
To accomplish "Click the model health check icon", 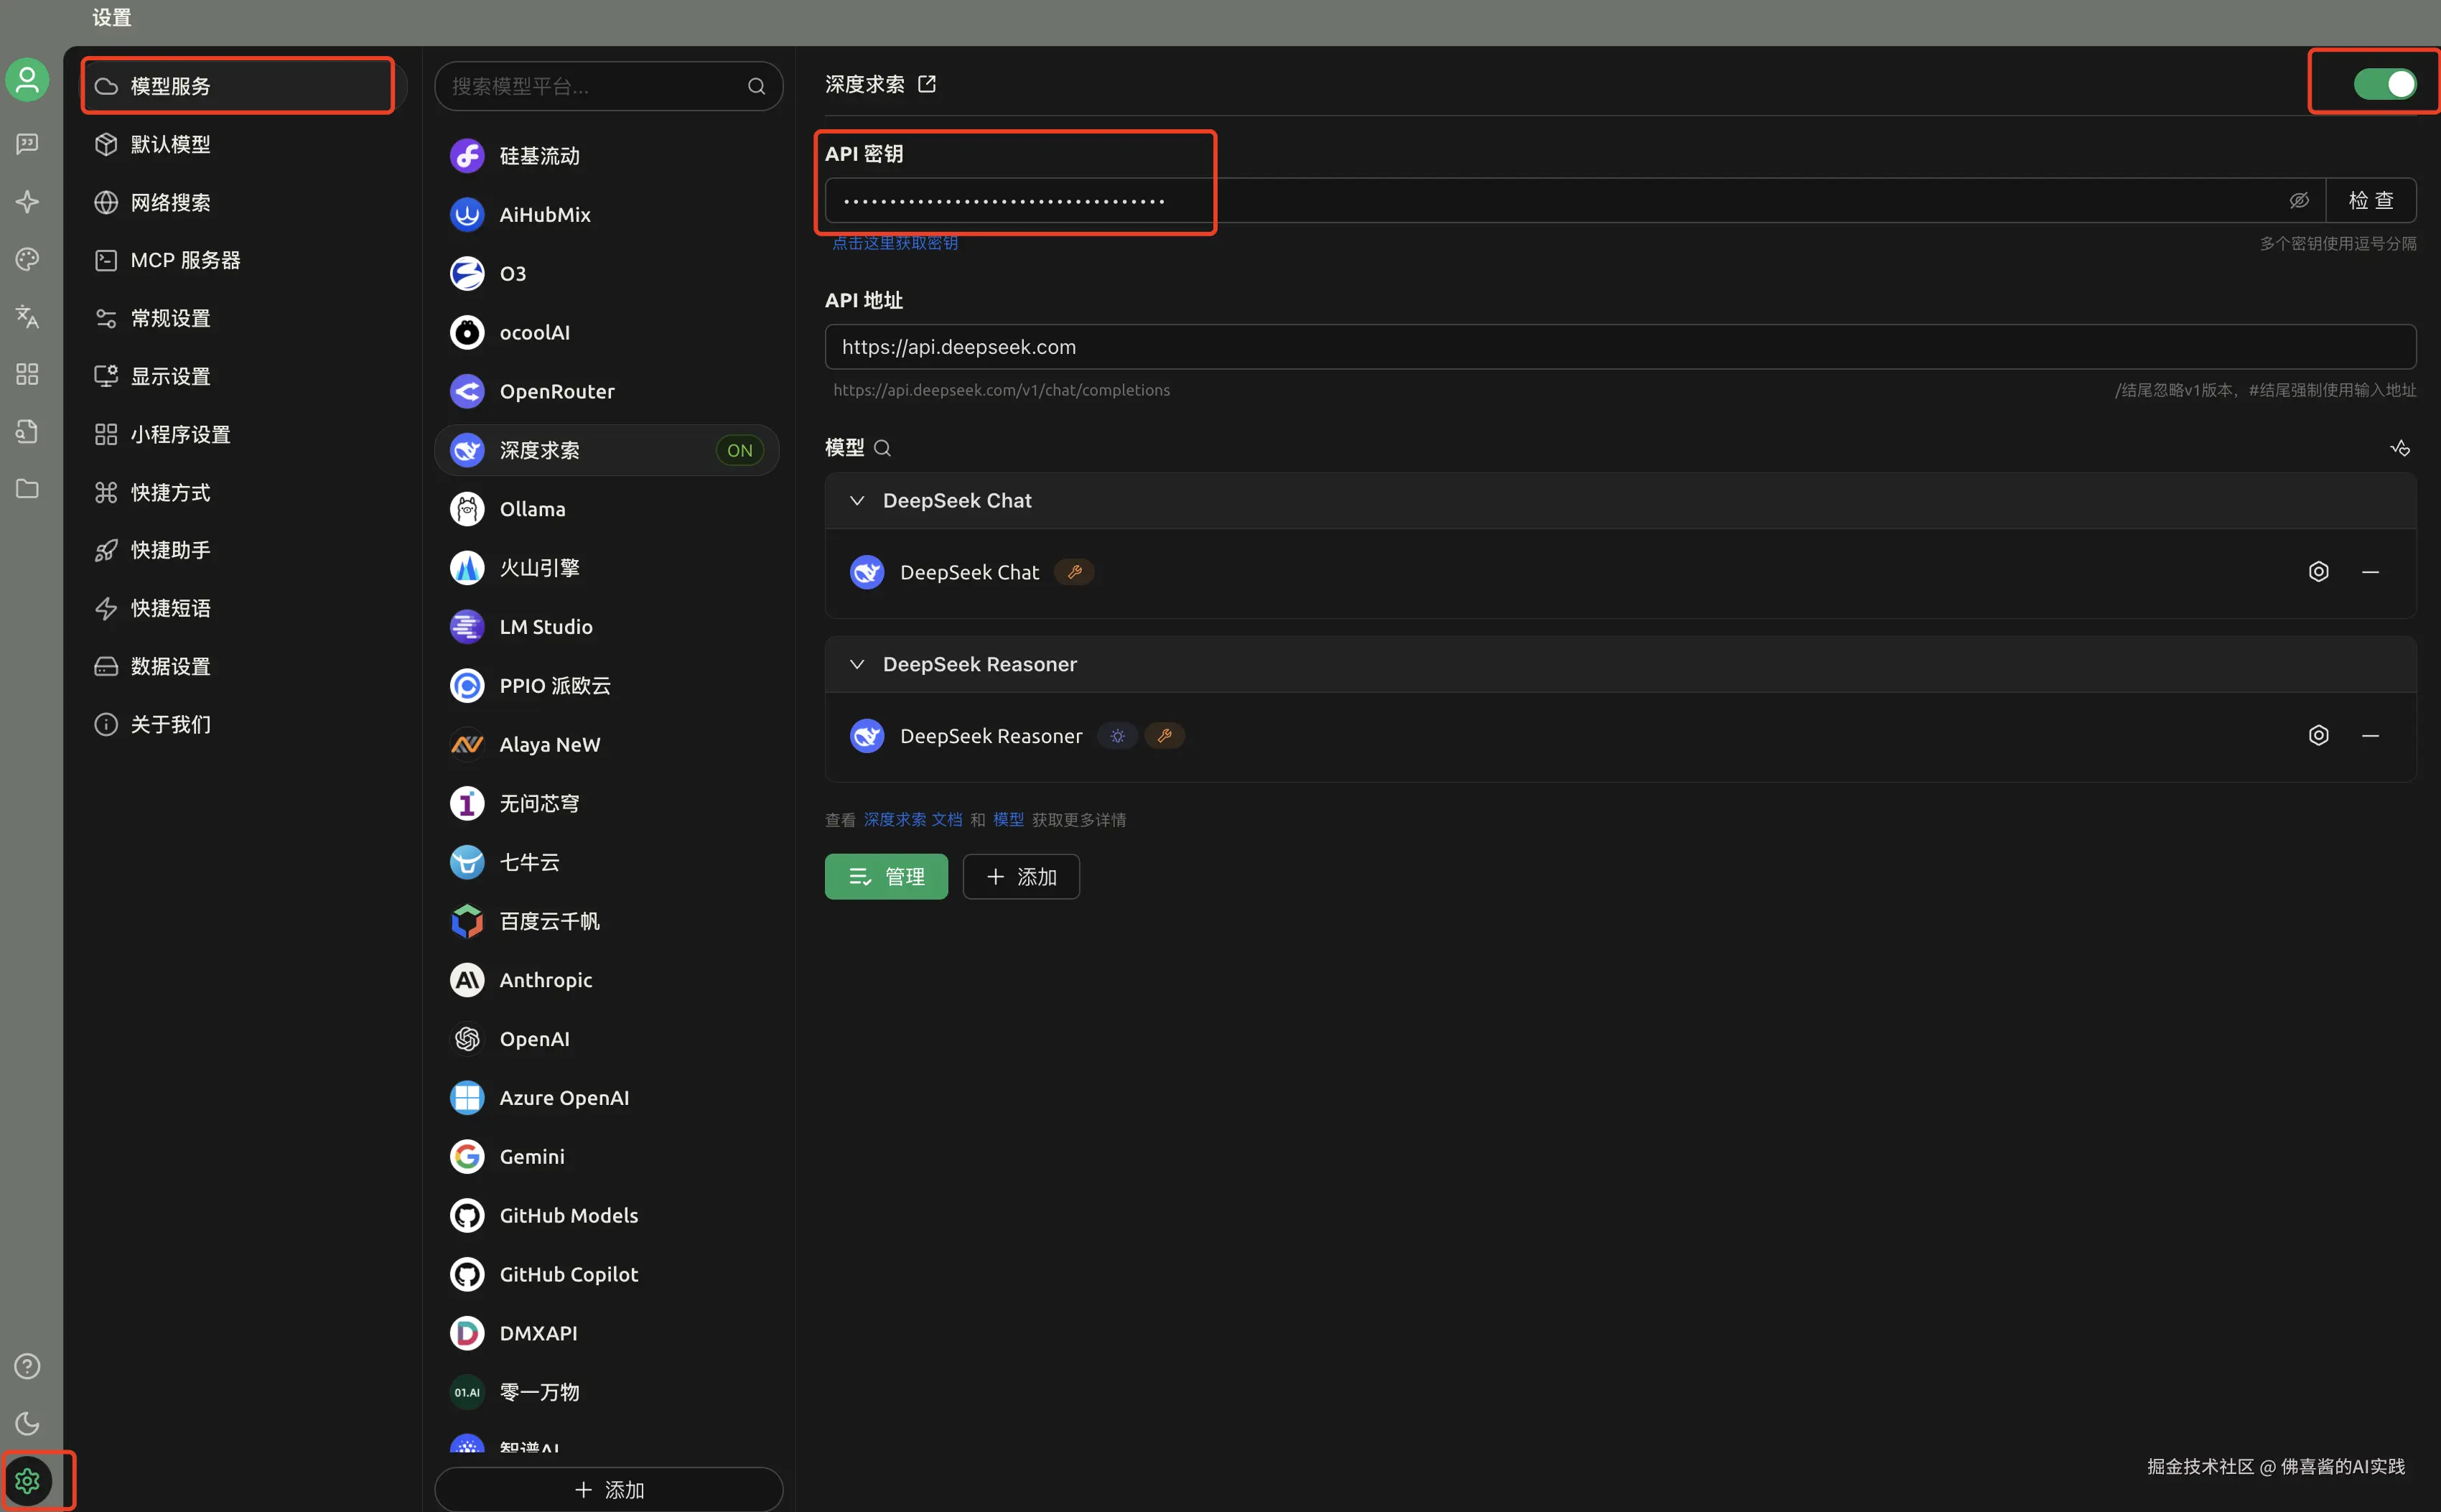I will pos(2400,448).
